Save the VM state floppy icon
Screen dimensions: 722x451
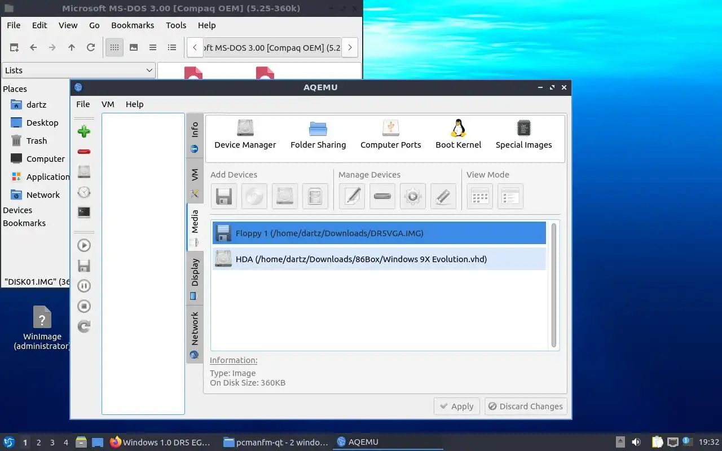tap(84, 266)
